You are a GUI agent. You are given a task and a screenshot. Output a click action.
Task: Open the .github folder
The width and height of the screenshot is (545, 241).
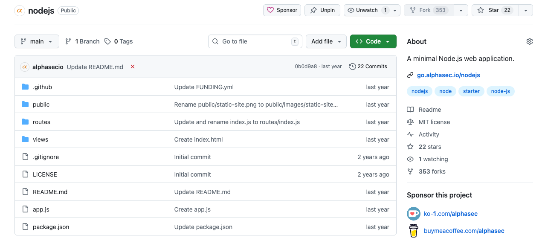[42, 87]
